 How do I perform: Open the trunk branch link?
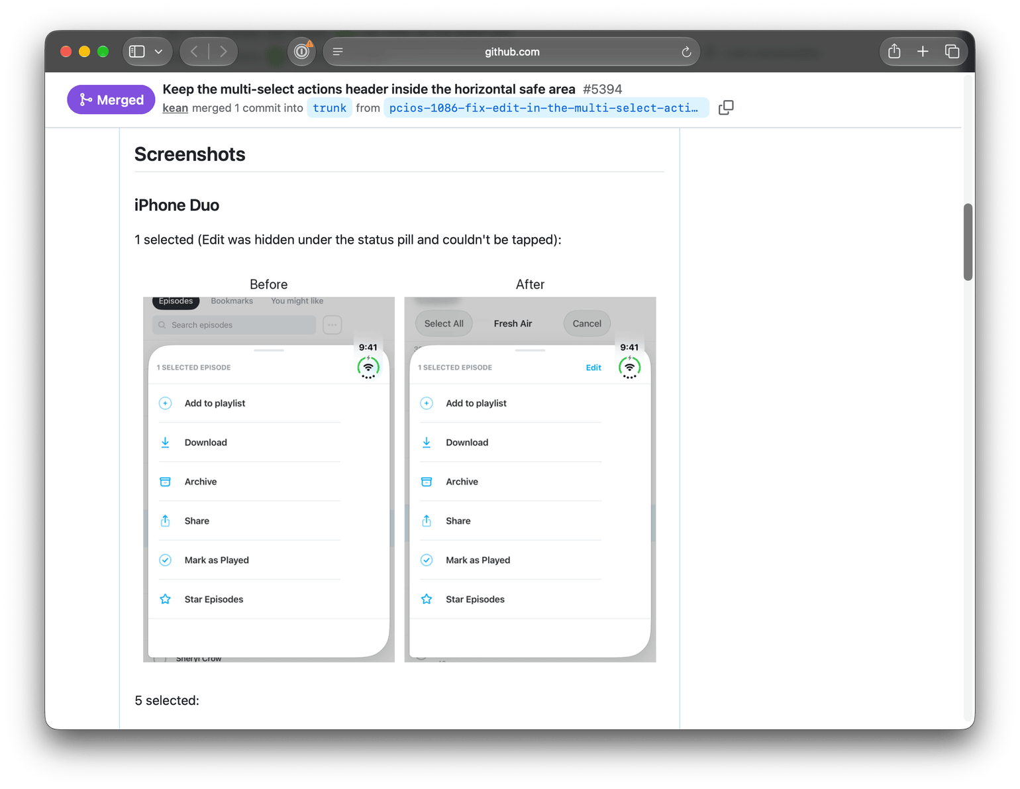tap(329, 108)
